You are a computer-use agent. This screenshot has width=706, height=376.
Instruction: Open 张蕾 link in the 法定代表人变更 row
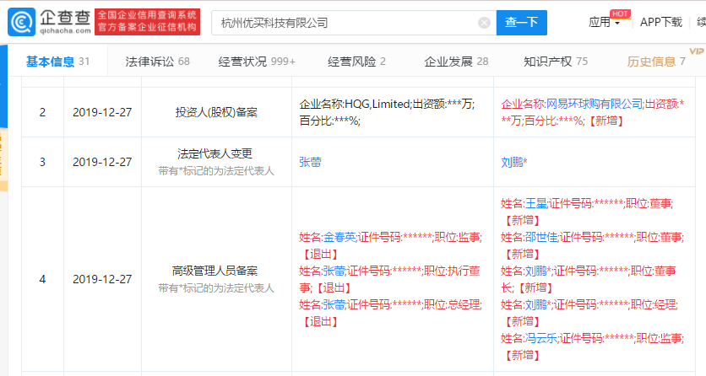pyautogui.click(x=310, y=162)
